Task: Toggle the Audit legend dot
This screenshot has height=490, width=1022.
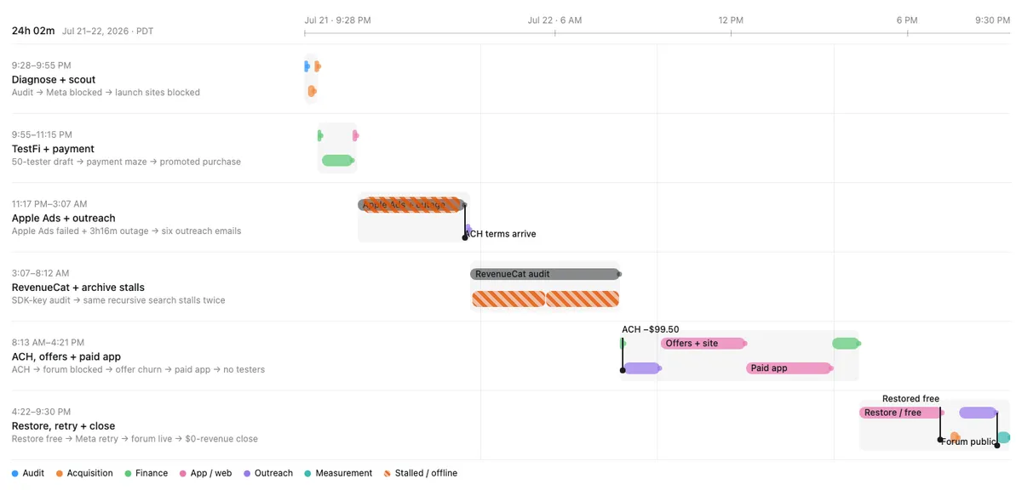Action: 15,473
